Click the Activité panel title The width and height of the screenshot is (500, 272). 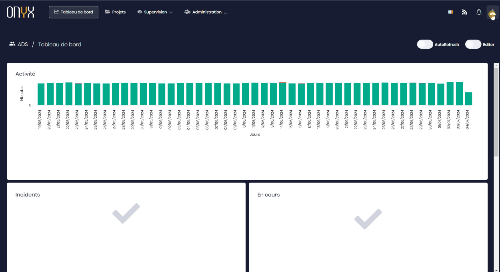[x=25, y=74]
